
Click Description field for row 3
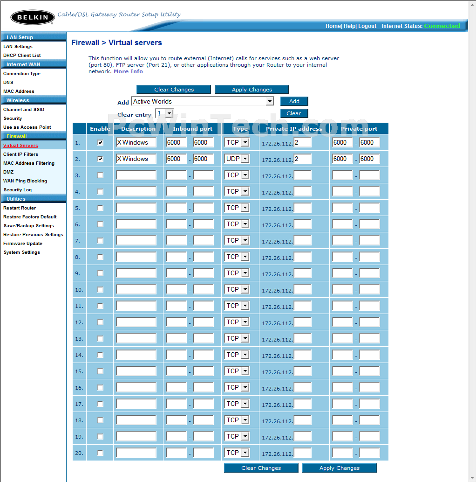point(136,175)
